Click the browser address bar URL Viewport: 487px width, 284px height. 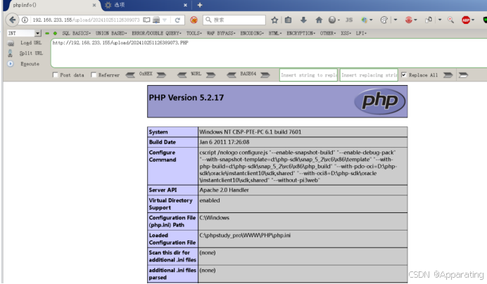pyautogui.click(x=86, y=20)
